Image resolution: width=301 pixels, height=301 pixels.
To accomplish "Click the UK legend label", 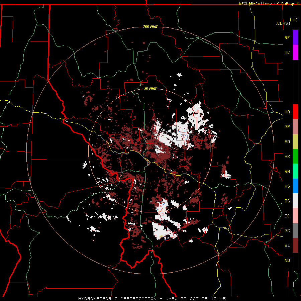I will [287, 53].
